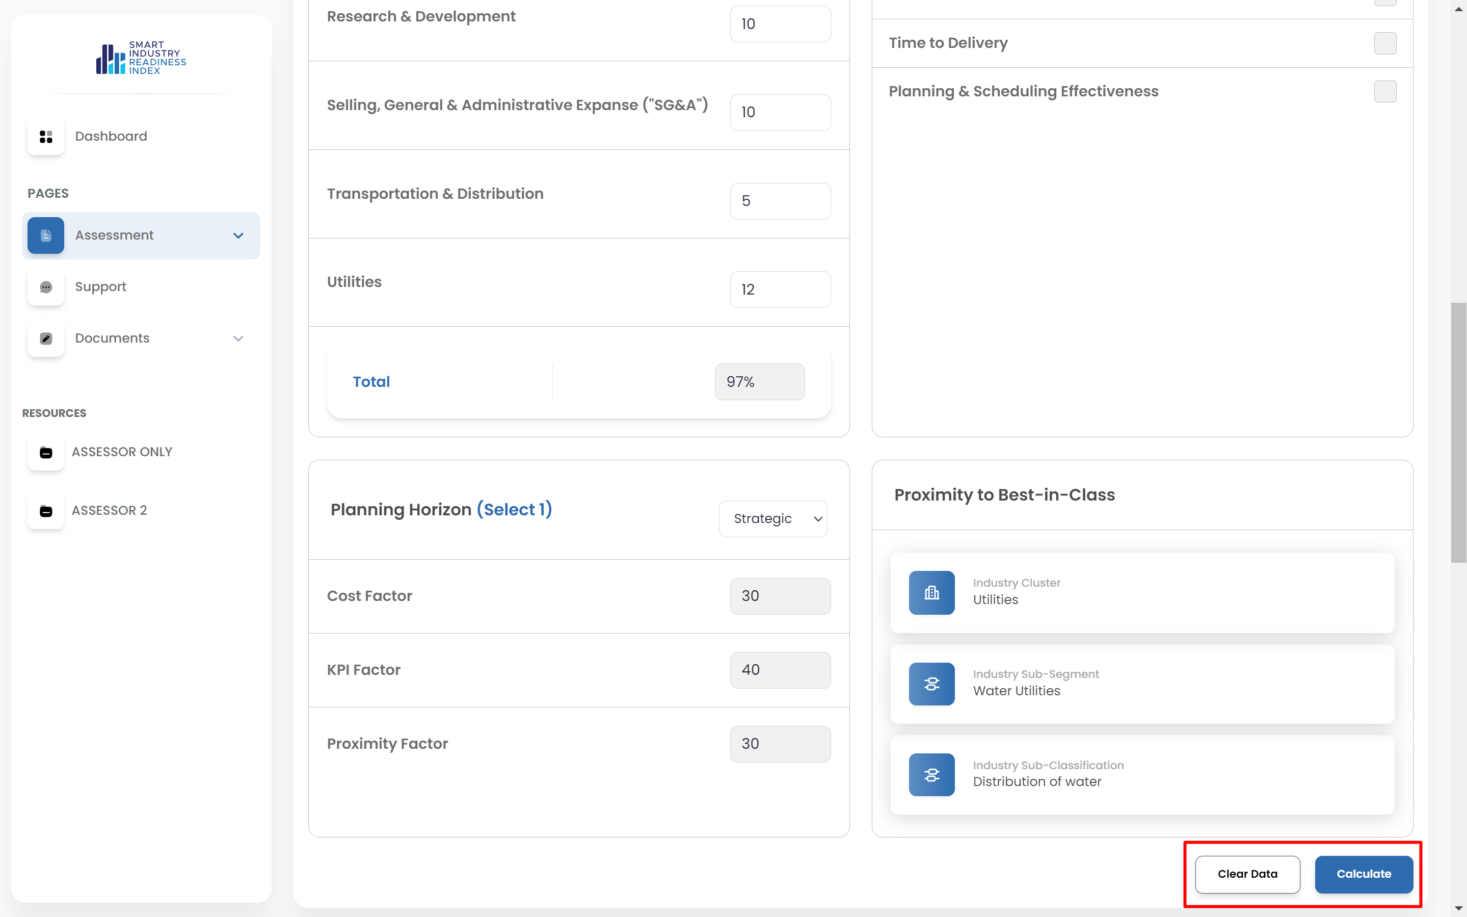Check the Time to Delivery checkbox
1467x917 pixels.
[x=1384, y=43]
